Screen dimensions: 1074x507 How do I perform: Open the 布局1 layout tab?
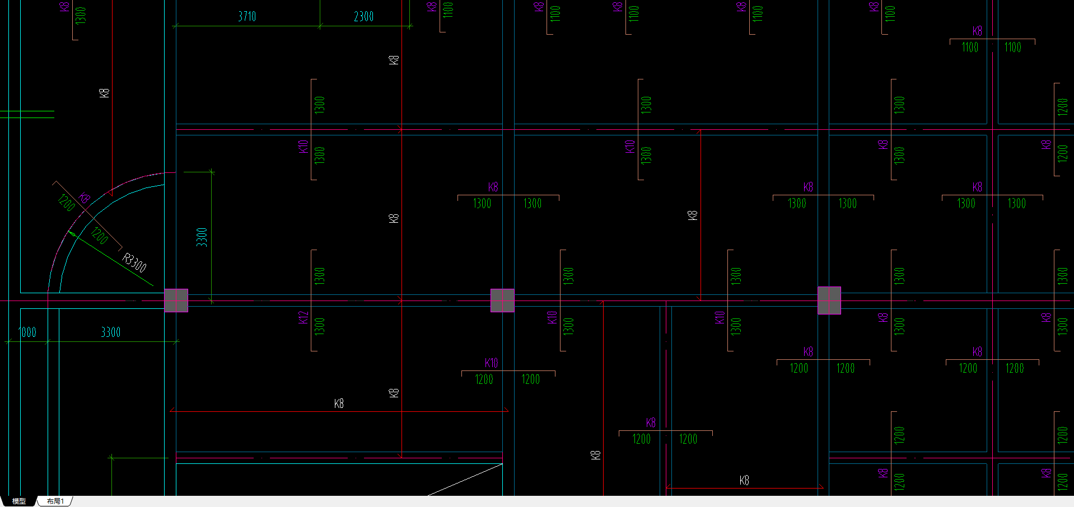[55, 501]
